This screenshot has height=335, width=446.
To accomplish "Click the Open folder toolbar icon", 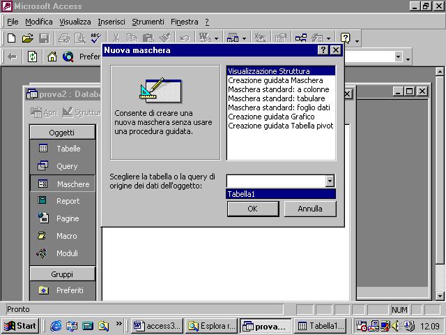I will pos(28,38).
